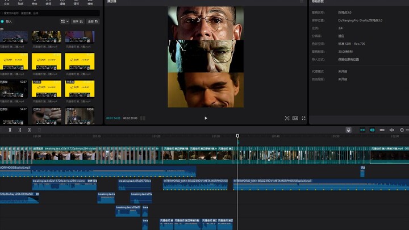This screenshot has width=409, height=230.
Task: Click the delete-left trim icon
Action: (x=20, y=129)
